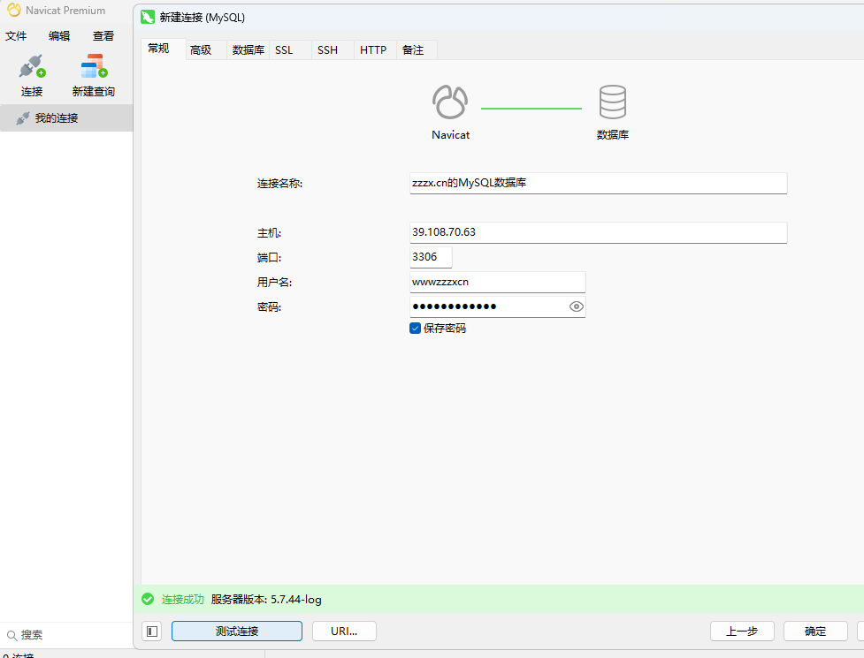Click the 主机 label

270,233
